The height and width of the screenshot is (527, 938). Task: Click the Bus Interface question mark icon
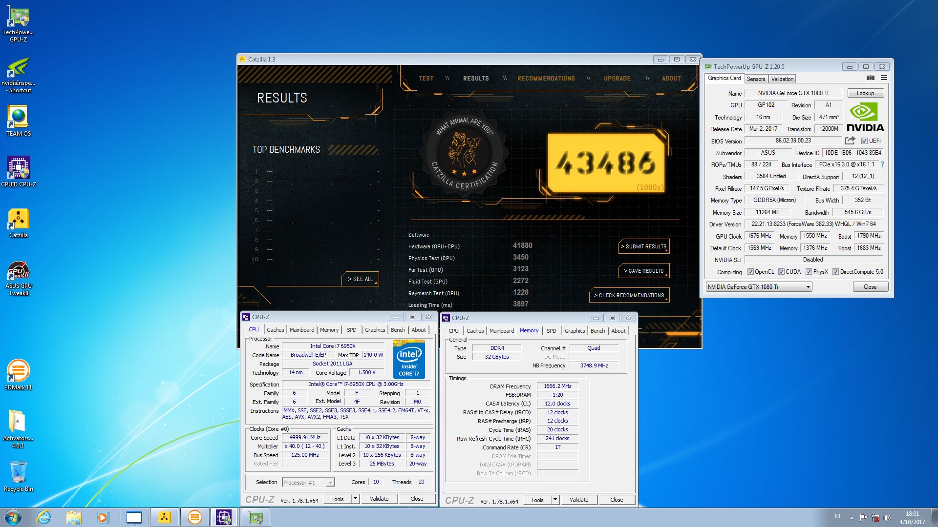(x=882, y=164)
